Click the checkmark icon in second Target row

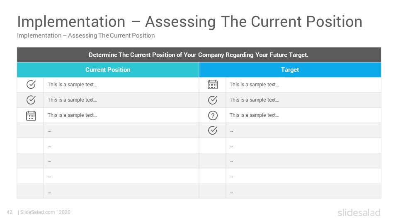[213, 100]
